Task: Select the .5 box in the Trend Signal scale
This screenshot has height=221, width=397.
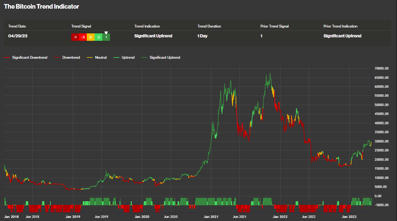Action: click(98, 37)
